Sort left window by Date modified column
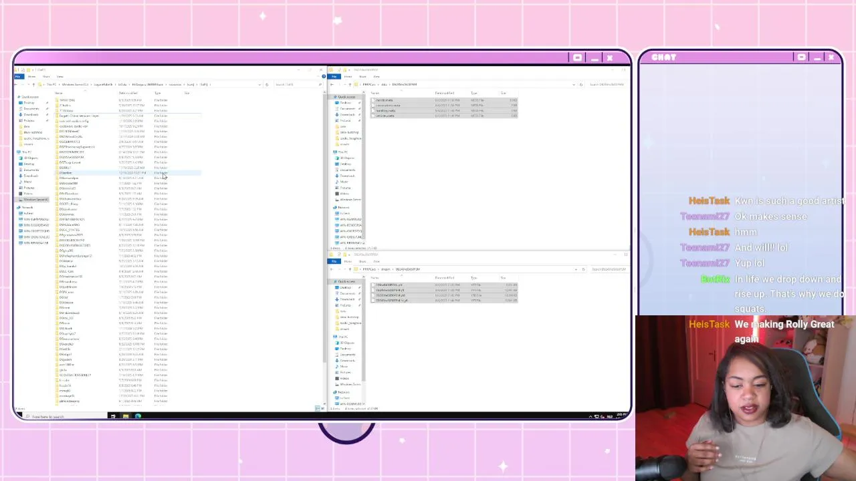856x481 pixels. 128,93
